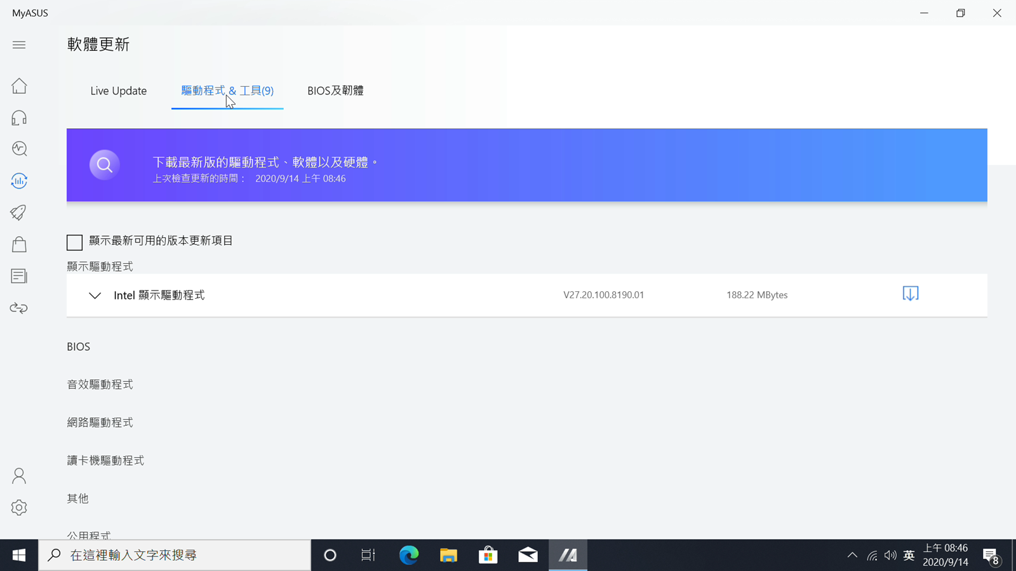Open System Diagnosis sidebar icon
The width and height of the screenshot is (1016, 571).
click(19, 149)
